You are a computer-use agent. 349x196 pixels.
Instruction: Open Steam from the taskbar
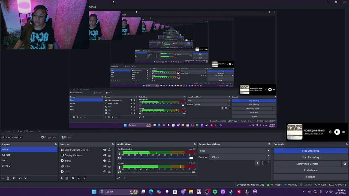[x=231, y=192]
